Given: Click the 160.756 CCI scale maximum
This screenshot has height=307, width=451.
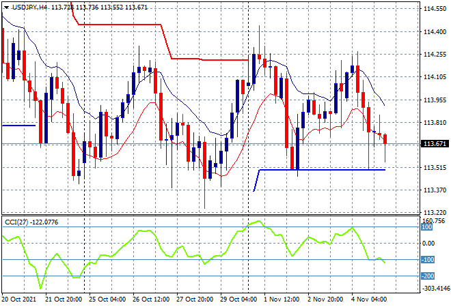Looking at the screenshot, I should click(x=433, y=221).
